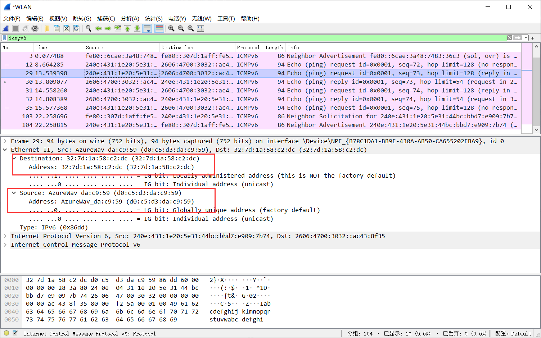541x338 pixels.
Task: Edit capture file properties status icon
Action: pyautogui.click(x=15, y=333)
